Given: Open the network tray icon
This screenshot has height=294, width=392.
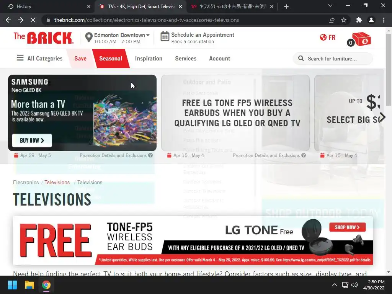Looking at the screenshot, I should pyautogui.click(x=345, y=285).
